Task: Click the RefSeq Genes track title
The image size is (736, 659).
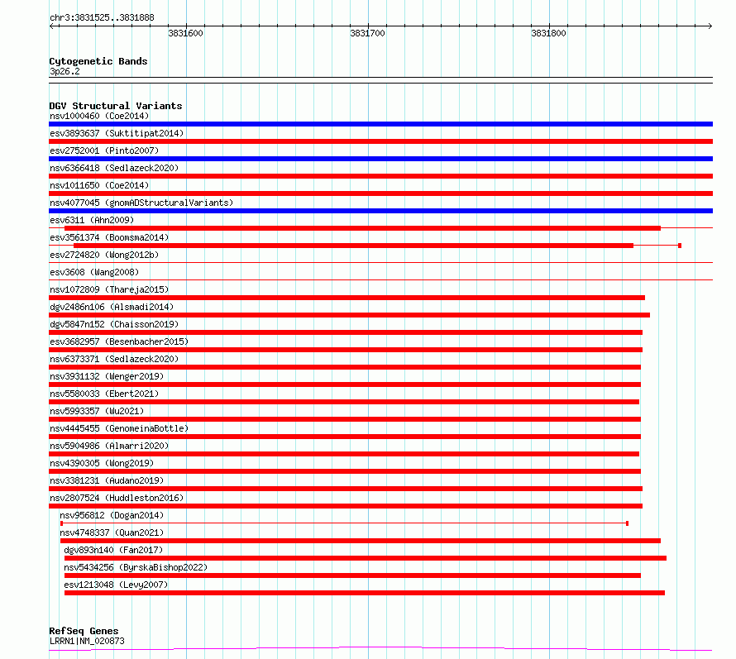Action: coord(84,632)
